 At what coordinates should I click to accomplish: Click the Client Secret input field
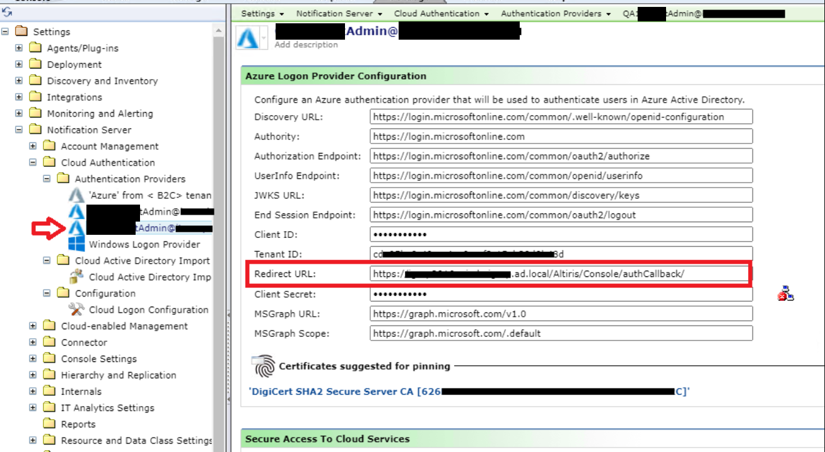561,294
